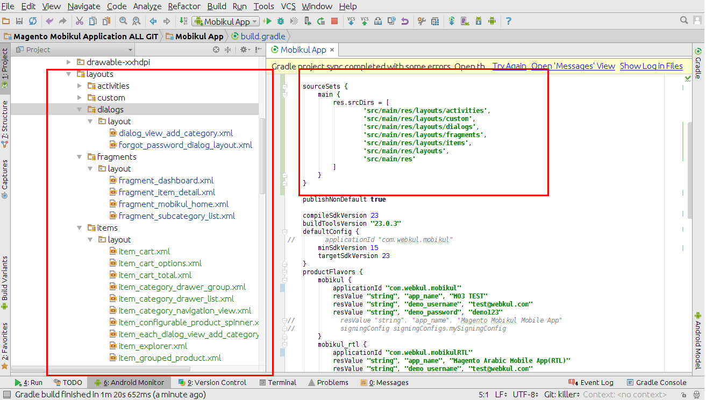Click the Undo arrow in toolbar

49,21
